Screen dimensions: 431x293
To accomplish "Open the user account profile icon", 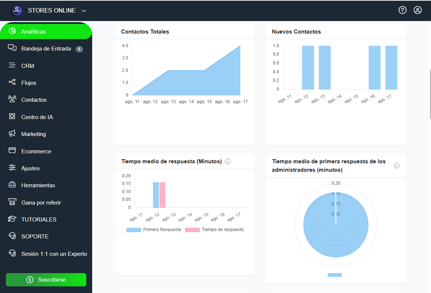I will click(x=418, y=10).
